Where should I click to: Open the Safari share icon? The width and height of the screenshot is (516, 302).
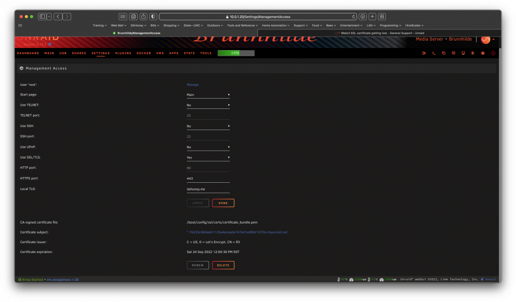tap(143, 17)
